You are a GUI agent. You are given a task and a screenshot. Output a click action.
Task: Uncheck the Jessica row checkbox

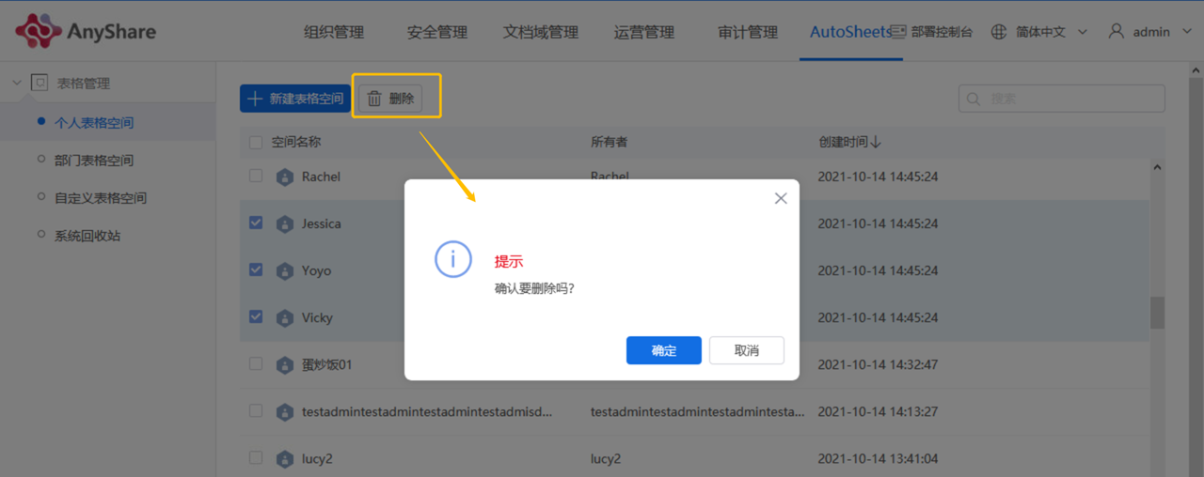[256, 223]
